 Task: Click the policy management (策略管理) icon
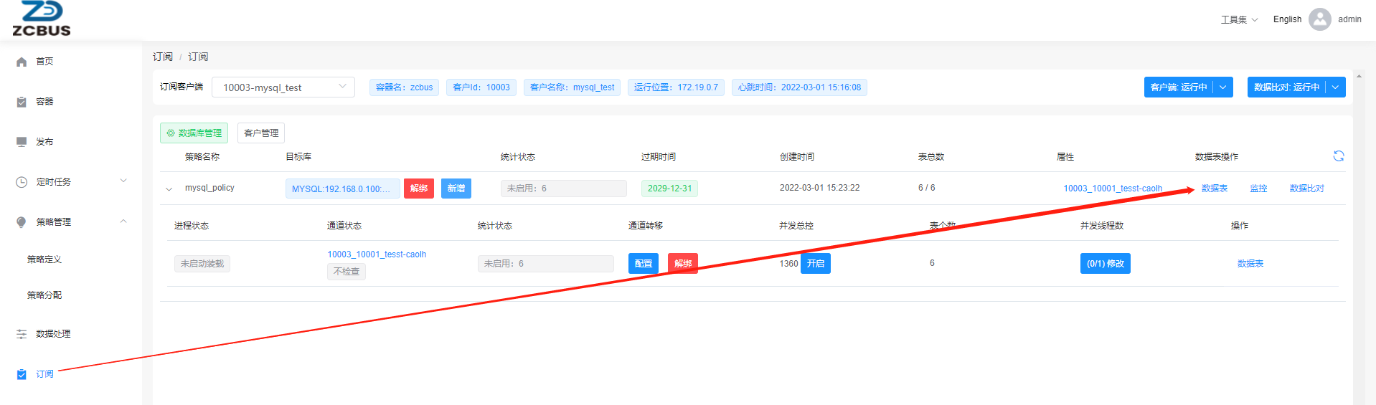pyautogui.click(x=22, y=222)
